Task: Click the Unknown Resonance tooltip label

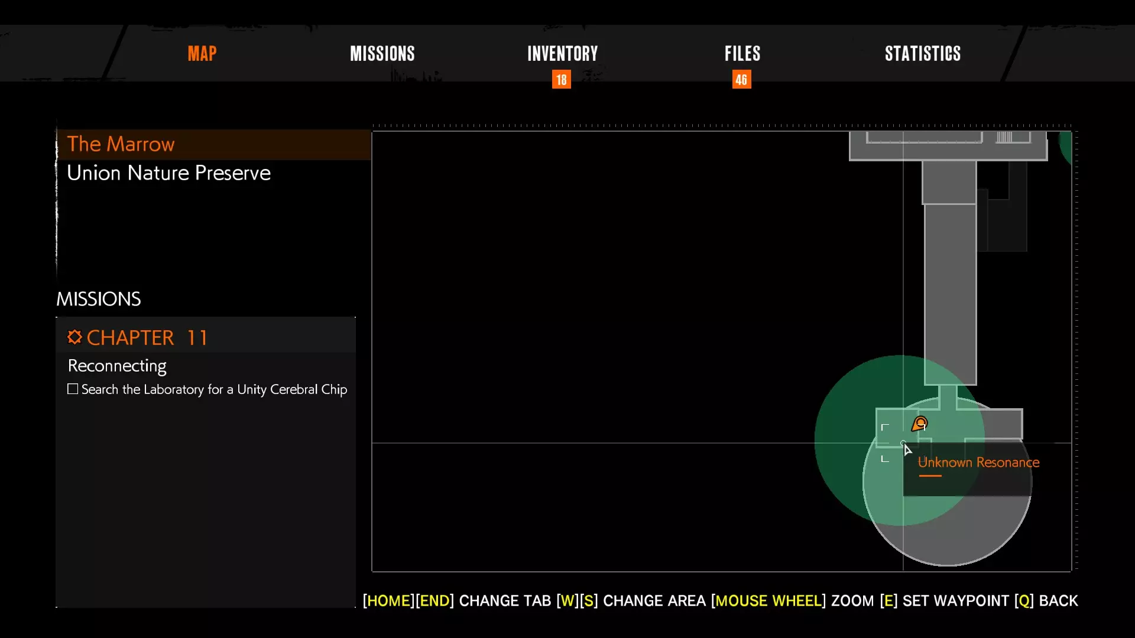Action: (x=978, y=463)
